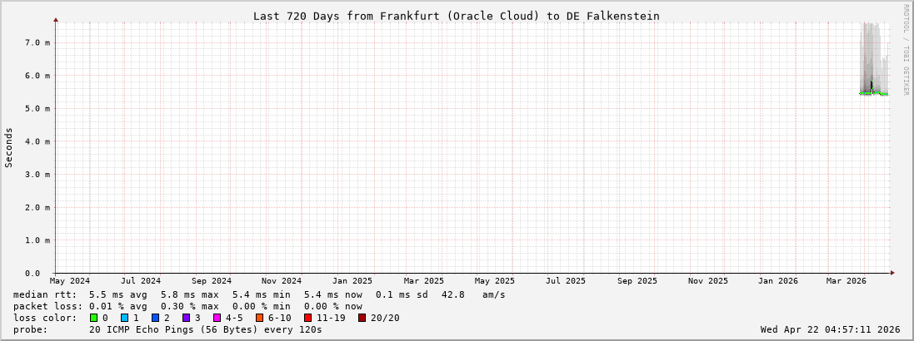Click the May 2024 x-axis label

coord(70,281)
